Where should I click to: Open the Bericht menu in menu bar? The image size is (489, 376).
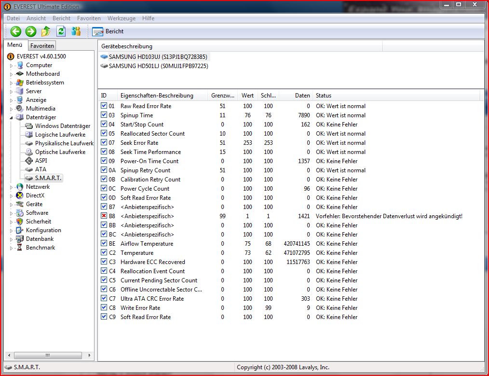coord(61,18)
